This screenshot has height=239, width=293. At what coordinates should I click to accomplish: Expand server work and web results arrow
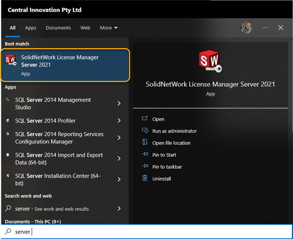(x=119, y=208)
